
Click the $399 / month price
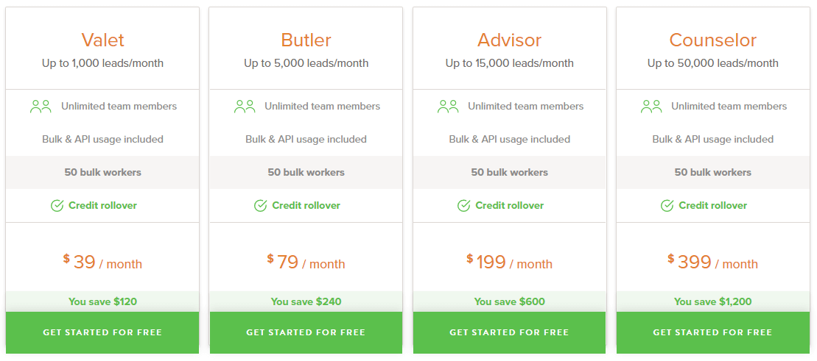713,262
